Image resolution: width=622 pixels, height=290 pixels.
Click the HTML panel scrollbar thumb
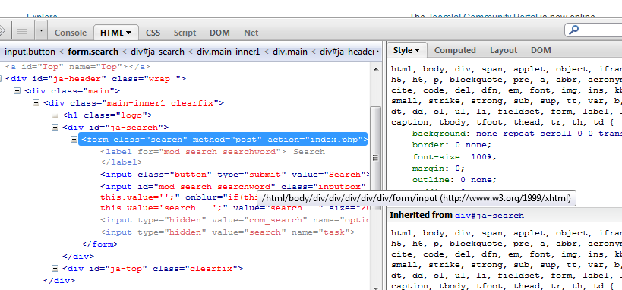pyautogui.click(x=376, y=157)
